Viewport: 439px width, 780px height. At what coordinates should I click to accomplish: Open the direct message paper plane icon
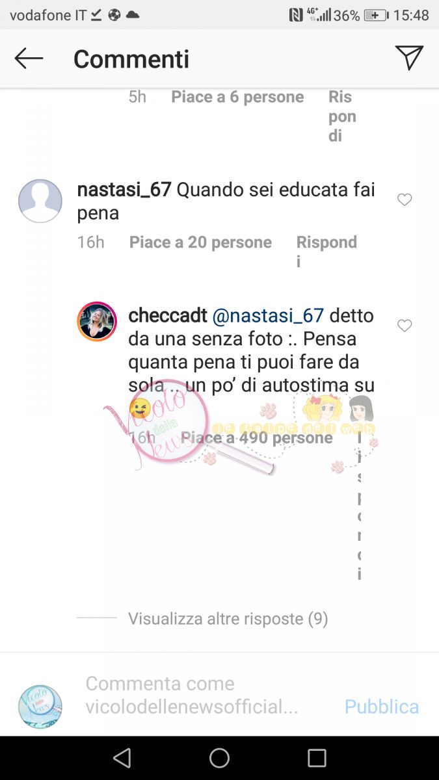point(409,58)
